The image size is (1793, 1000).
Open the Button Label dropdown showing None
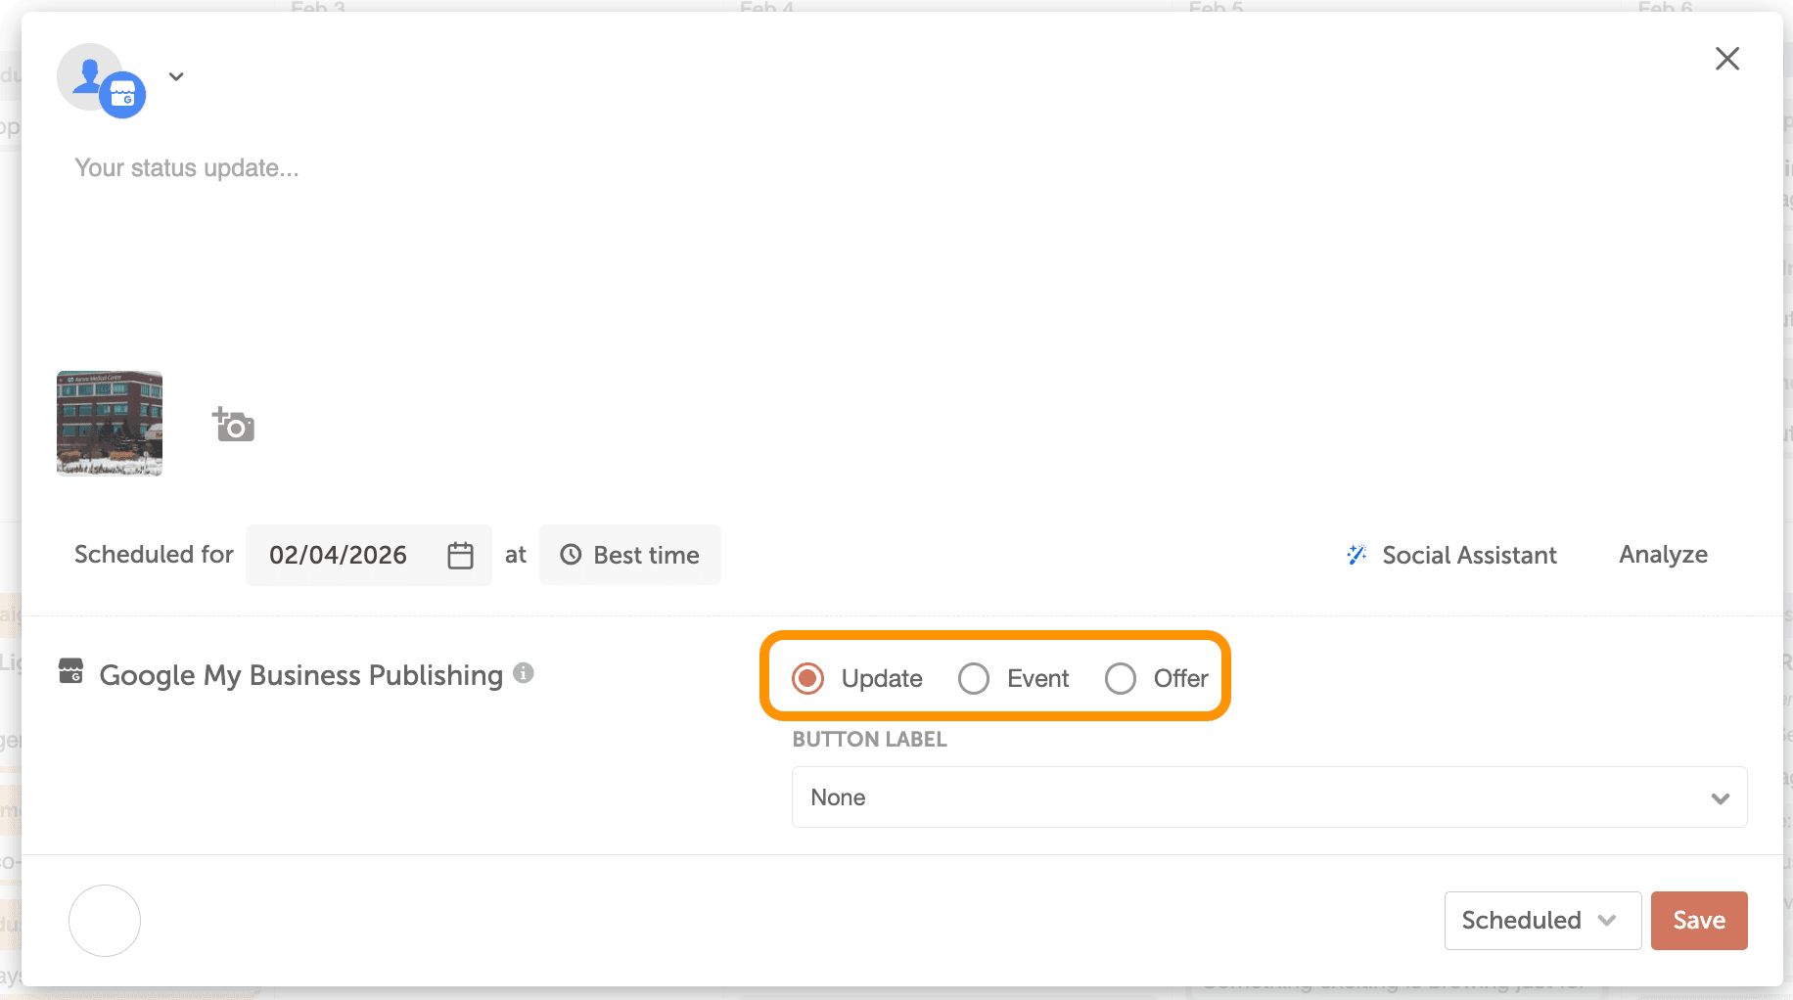click(1268, 797)
